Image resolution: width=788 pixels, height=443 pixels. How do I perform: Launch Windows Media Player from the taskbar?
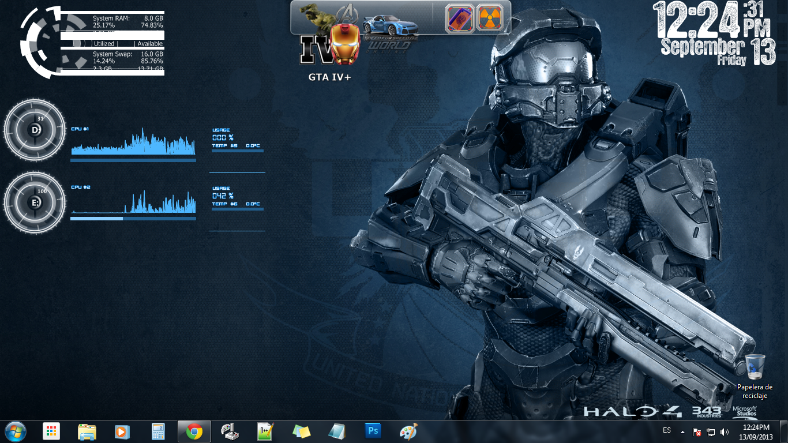tap(122, 431)
